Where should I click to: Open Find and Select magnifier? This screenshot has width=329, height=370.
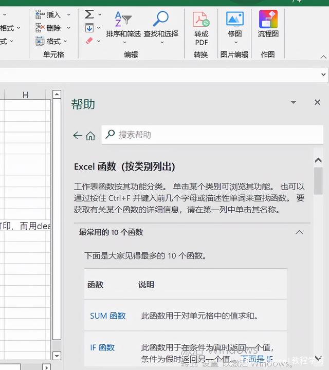click(x=161, y=26)
